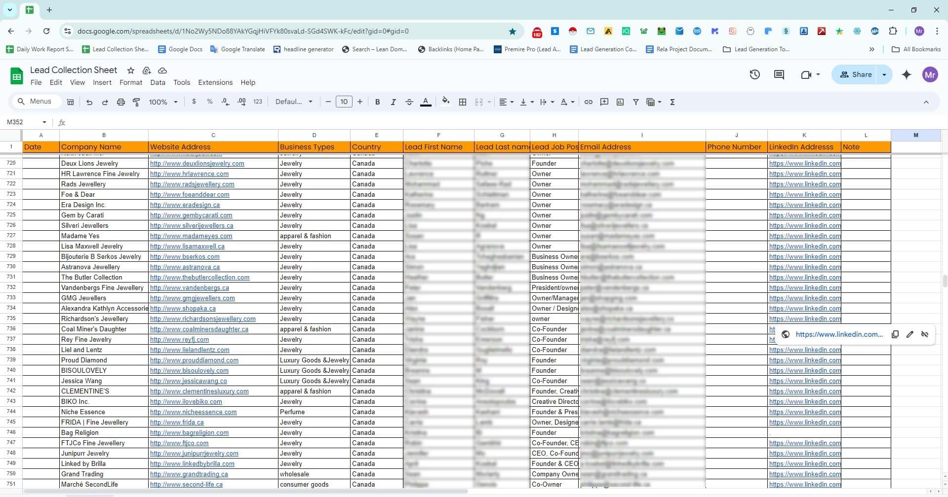Open new browser tab

49,10
